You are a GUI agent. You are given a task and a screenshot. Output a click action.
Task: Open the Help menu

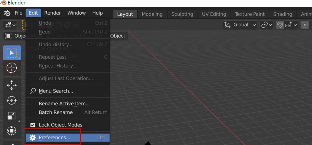pos(97,13)
